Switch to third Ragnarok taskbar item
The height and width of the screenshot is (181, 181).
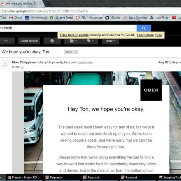click(x=138, y=177)
